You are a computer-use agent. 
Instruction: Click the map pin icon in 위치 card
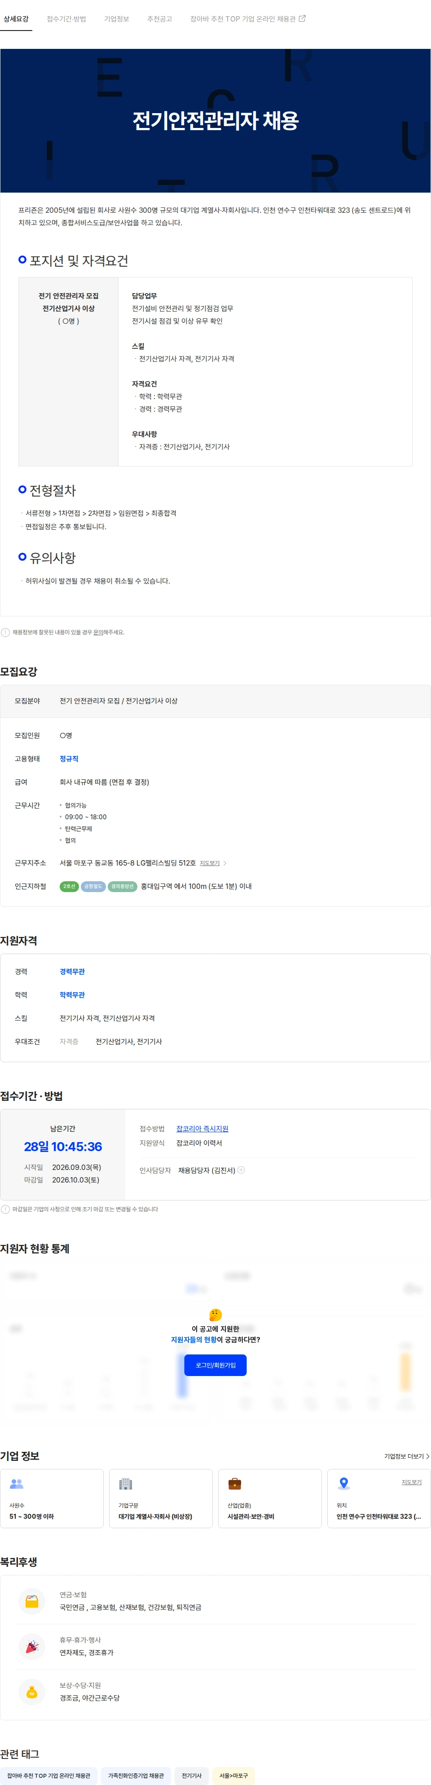pos(344,1484)
